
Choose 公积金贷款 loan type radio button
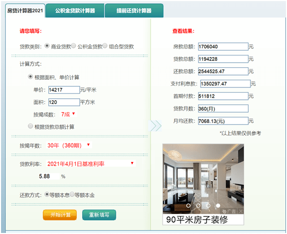[74, 46]
